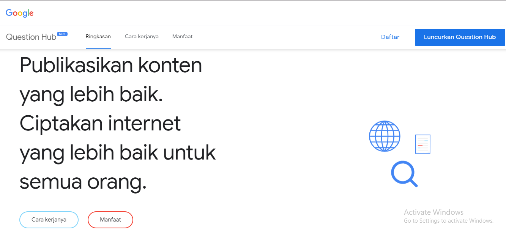Click the blue-outlined Cara kerjanya button
This screenshot has width=506, height=234.
(49, 220)
